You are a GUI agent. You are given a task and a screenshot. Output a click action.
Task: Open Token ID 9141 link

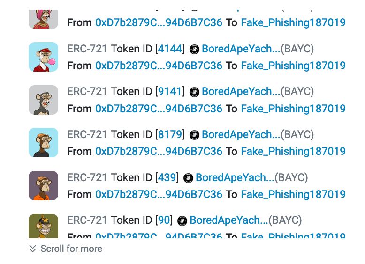pos(170,91)
